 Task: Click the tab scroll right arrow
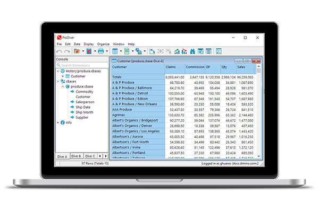(x=106, y=156)
